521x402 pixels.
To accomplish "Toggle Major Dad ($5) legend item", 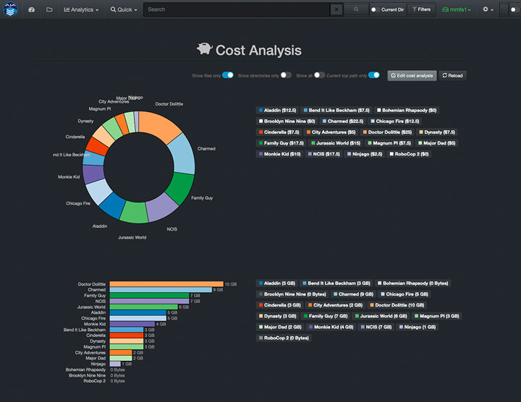I will click(x=437, y=143).
